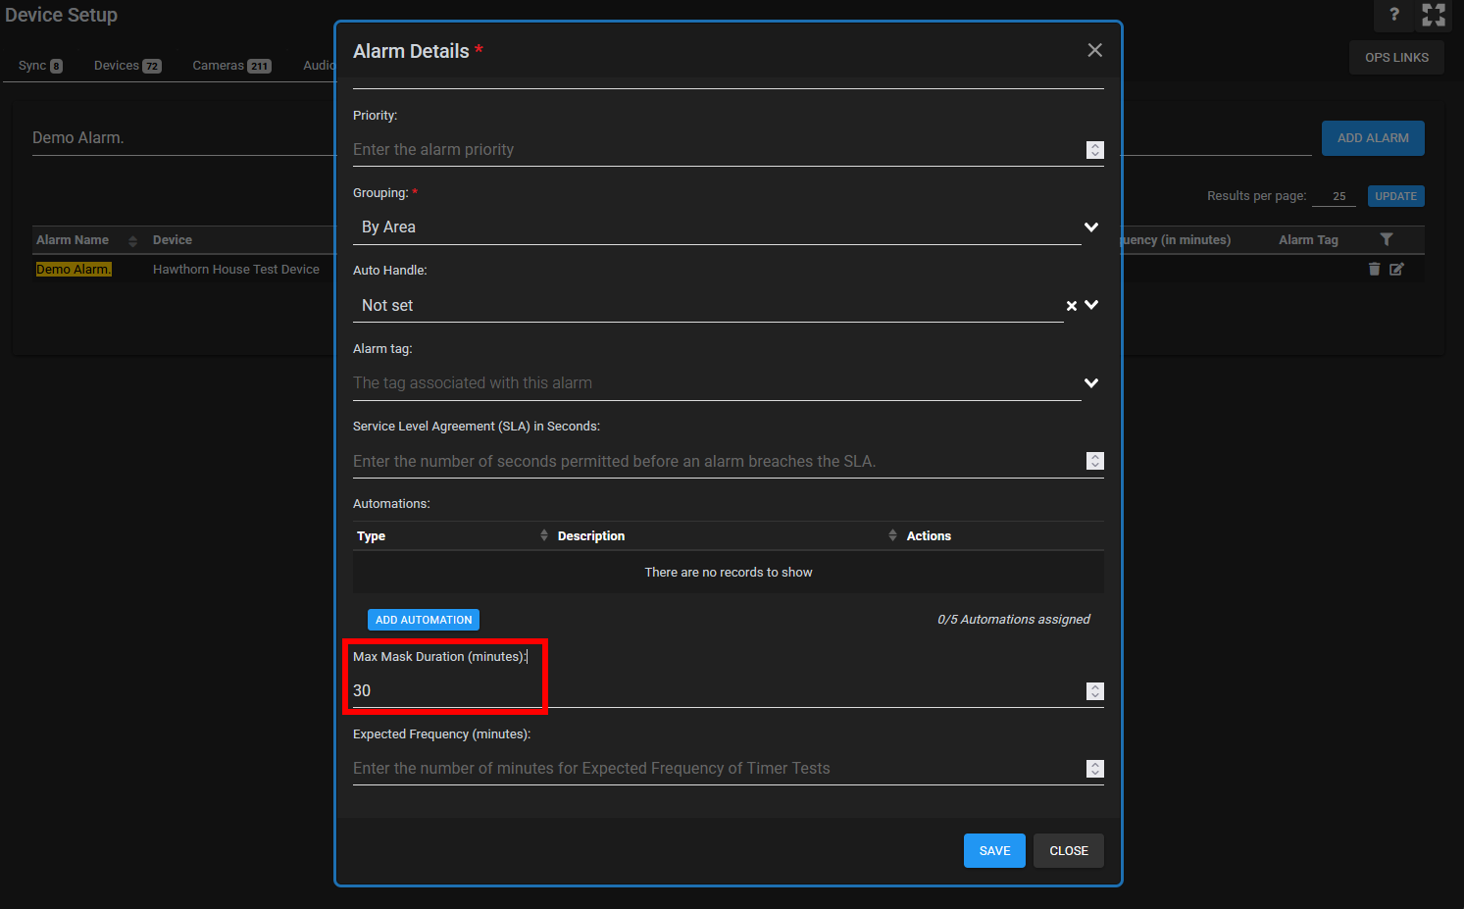The height and width of the screenshot is (909, 1464).
Task: Sort automations by Type column
Action: click(543, 535)
